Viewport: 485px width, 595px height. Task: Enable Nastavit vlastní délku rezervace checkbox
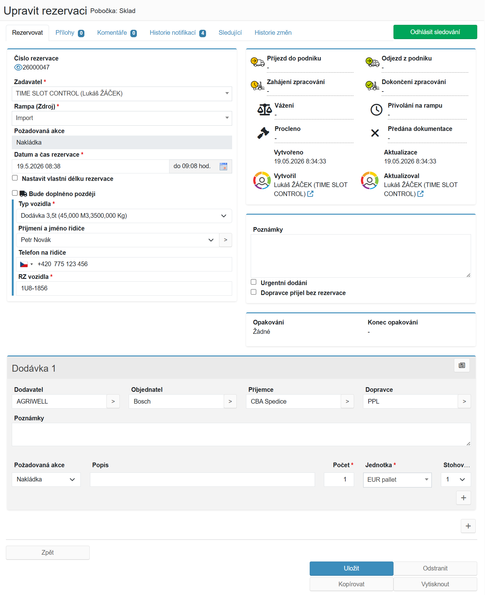[x=15, y=178]
